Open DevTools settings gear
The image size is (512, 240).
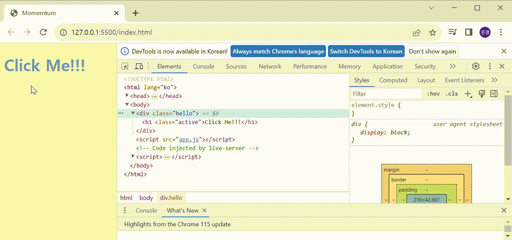coord(476,66)
